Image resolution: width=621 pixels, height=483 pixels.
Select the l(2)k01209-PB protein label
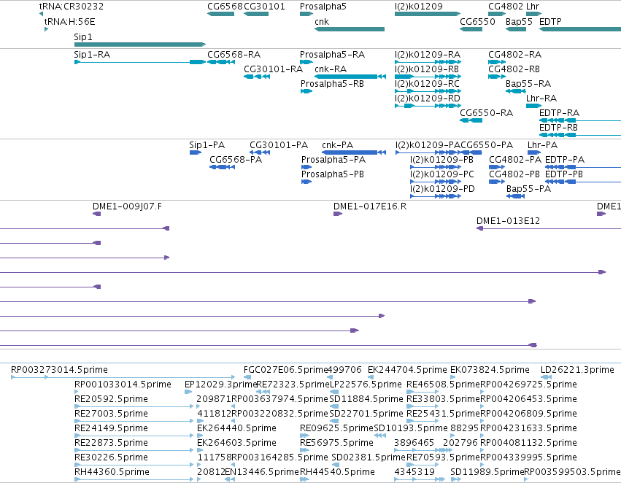[x=441, y=160]
